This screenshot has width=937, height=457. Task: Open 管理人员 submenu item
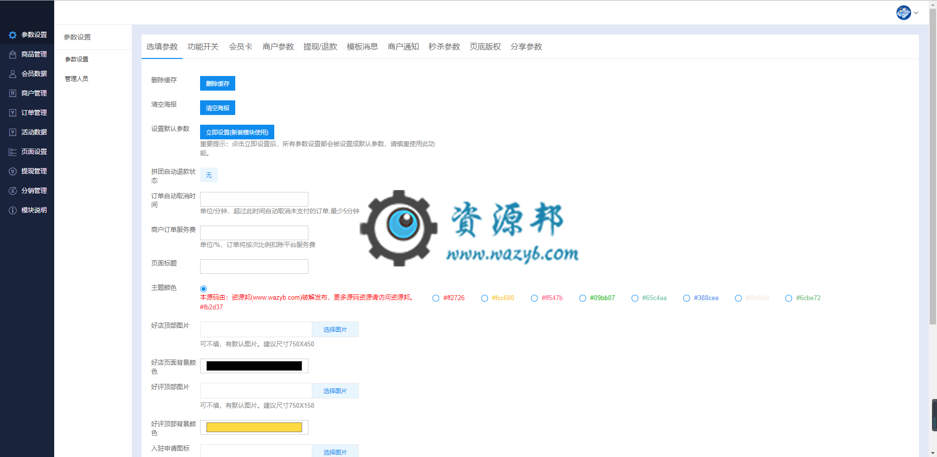point(77,79)
